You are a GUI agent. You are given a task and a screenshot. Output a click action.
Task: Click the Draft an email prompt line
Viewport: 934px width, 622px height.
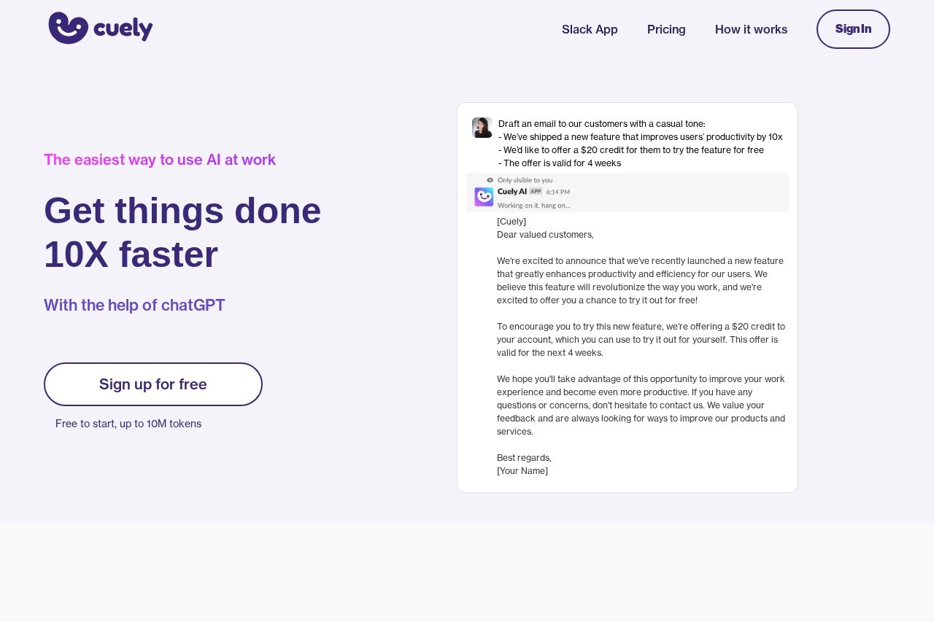tap(601, 124)
